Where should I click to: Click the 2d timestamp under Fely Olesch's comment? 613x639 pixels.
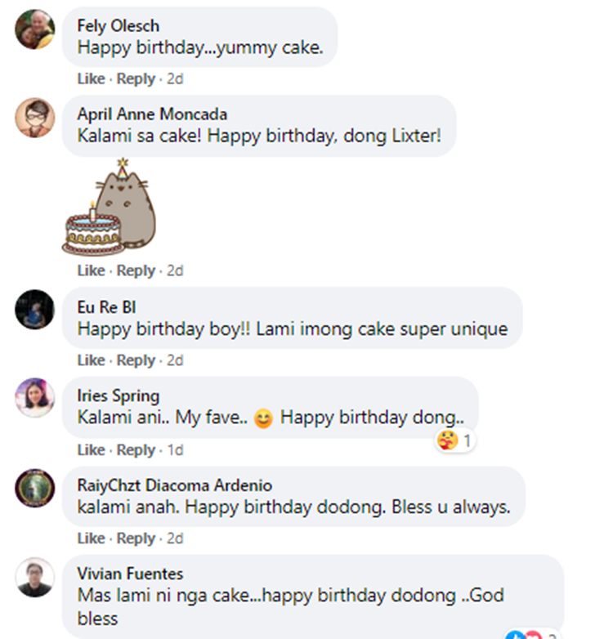175,79
